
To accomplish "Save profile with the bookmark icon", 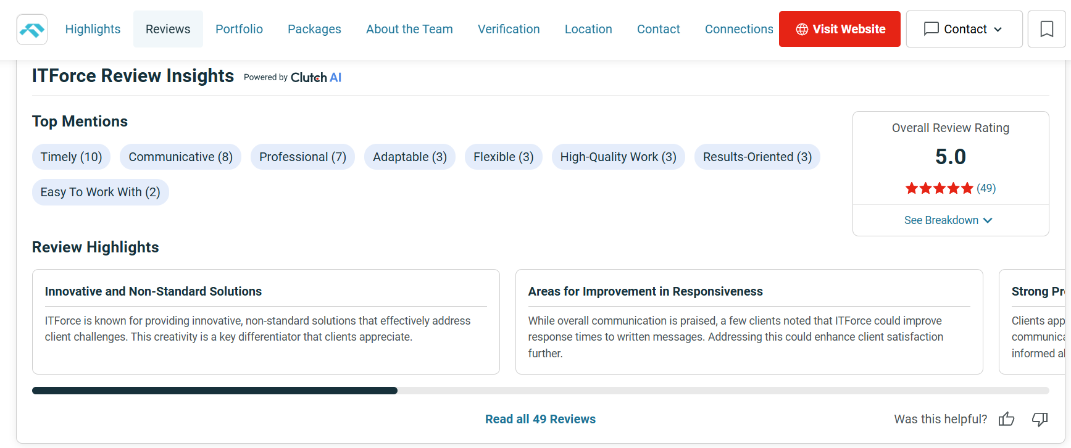I will (x=1046, y=29).
